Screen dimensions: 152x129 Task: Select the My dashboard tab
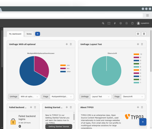click(x=15, y=34)
